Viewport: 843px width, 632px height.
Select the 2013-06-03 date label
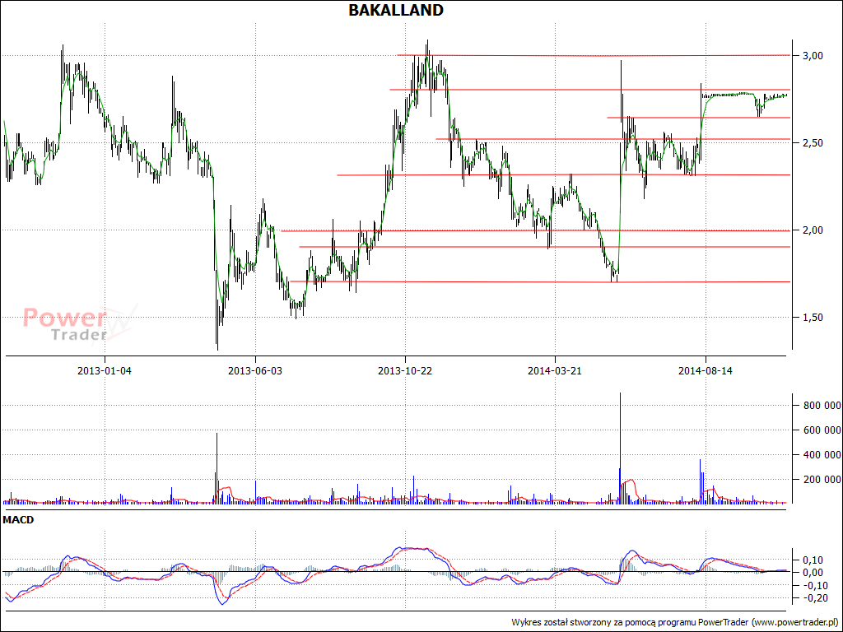[x=255, y=371]
